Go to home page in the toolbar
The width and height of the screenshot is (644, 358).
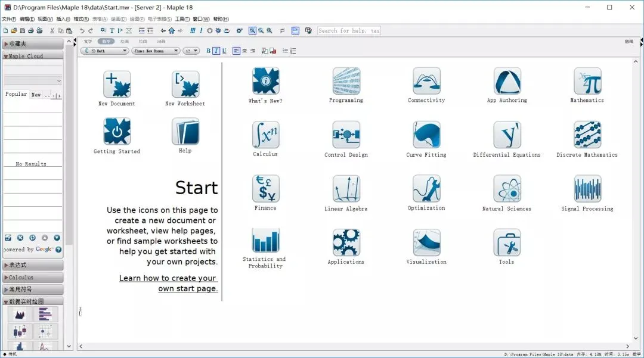pos(172,30)
